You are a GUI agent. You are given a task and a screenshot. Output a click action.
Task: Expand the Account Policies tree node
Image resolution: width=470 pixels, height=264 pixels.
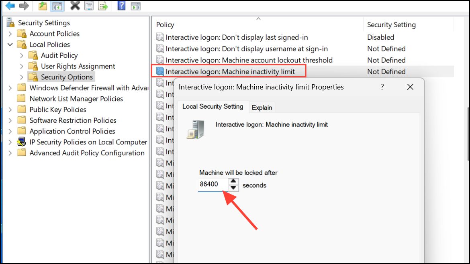click(10, 34)
